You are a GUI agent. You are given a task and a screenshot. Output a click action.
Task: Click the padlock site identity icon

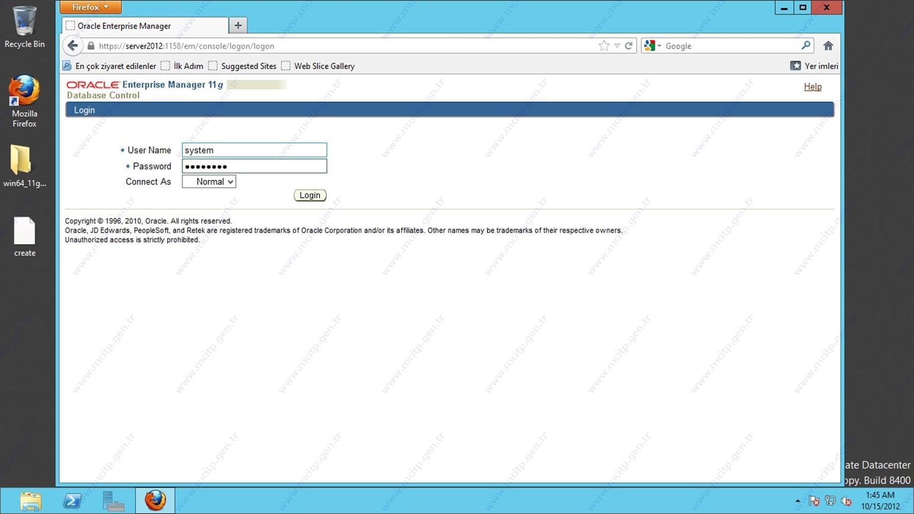[x=91, y=46]
